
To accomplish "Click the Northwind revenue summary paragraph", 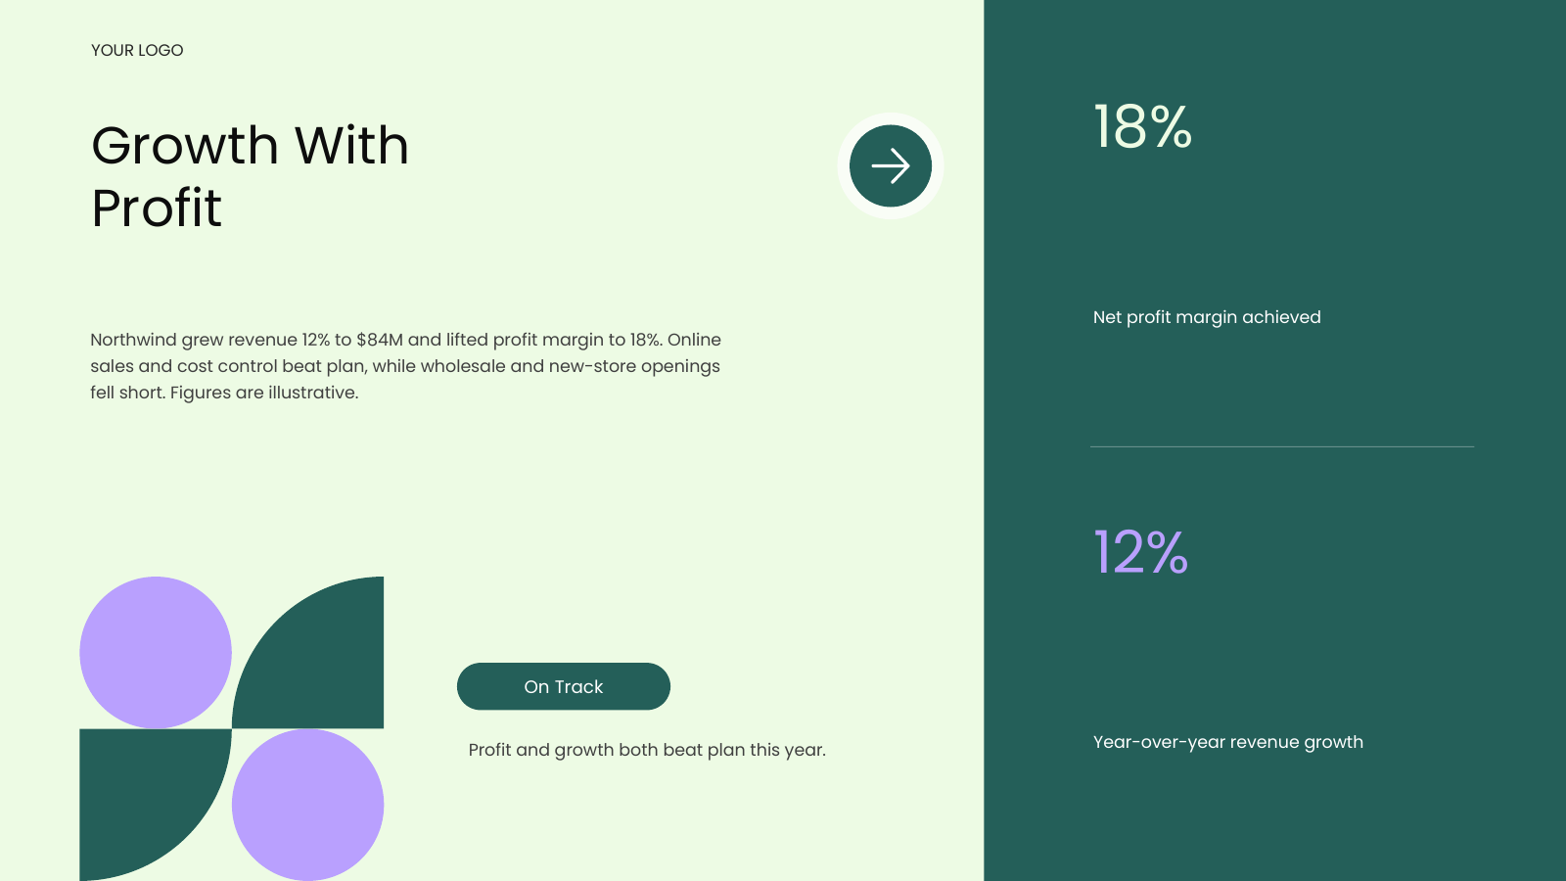I will click(405, 366).
